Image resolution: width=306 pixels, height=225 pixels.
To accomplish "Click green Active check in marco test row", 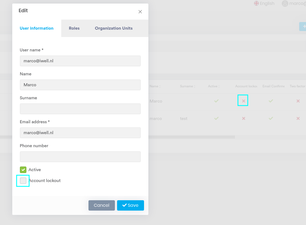I will (216, 118).
